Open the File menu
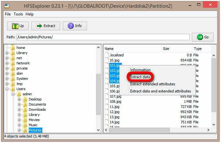Image resolution: width=221 pixels, height=143 pixels. [x=8, y=14]
